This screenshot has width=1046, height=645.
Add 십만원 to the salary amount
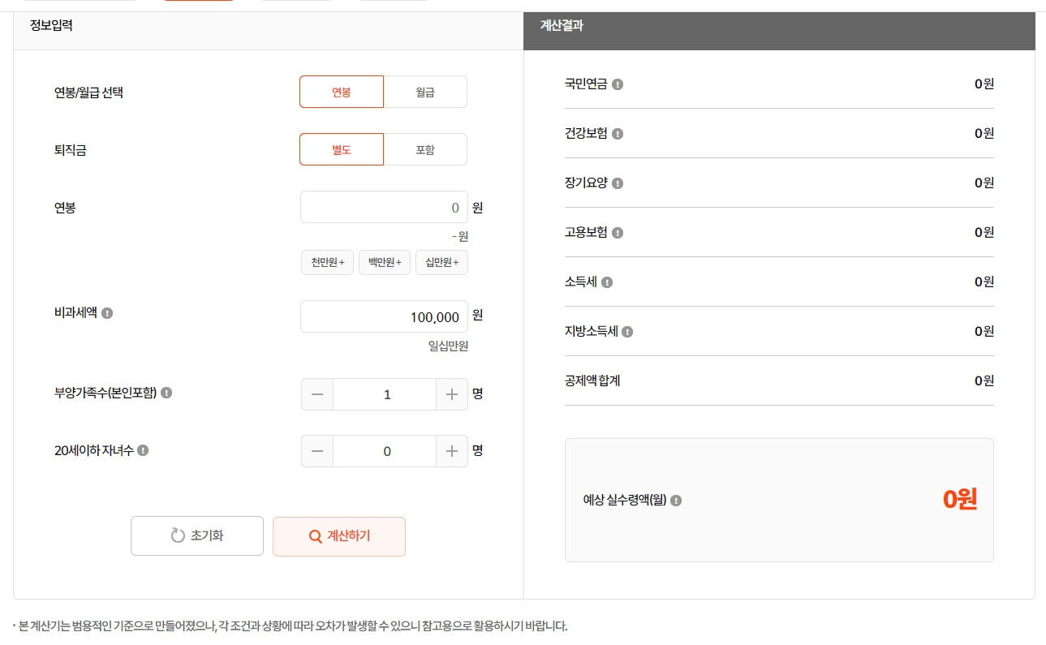pos(441,262)
